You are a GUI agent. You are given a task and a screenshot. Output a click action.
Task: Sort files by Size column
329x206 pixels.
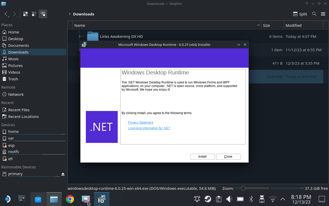272,25
